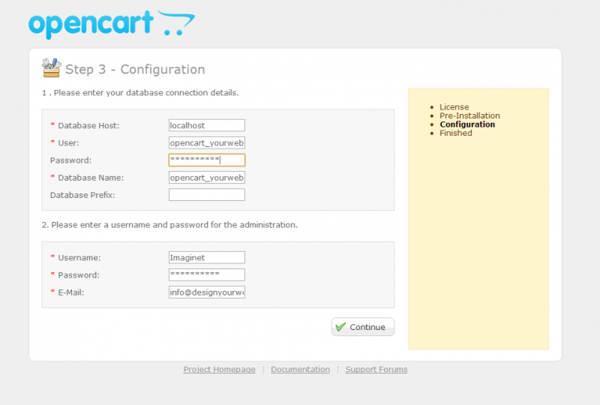Select the Database Name field
The image size is (600, 405).
click(x=207, y=178)
